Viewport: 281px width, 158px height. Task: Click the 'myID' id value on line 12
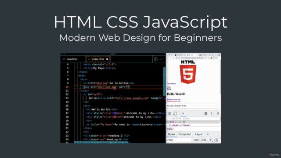pos(97,94)
